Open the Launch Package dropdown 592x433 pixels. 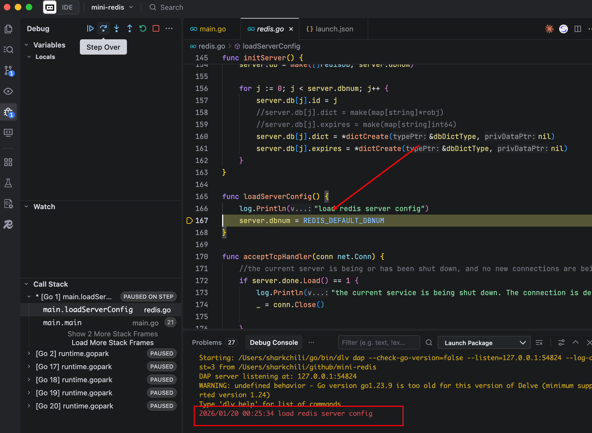tap(484, 343)
